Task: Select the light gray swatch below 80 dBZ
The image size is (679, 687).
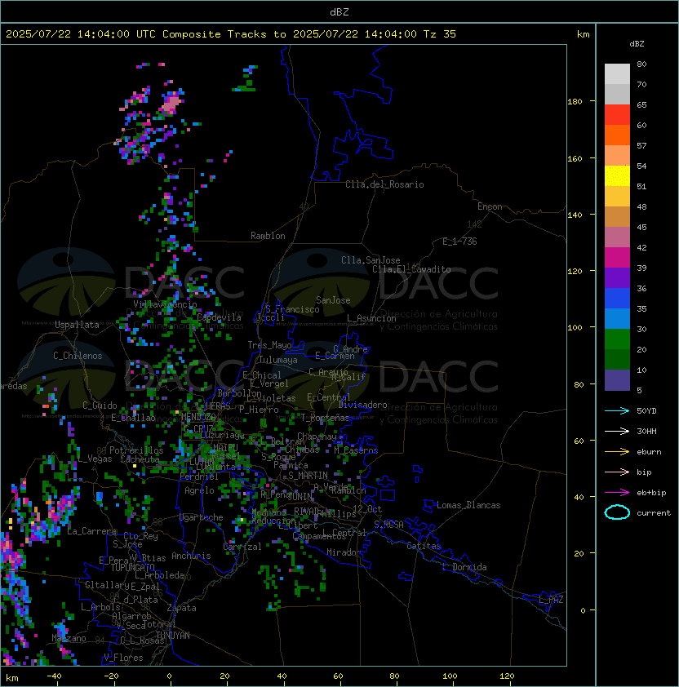Action: point(617,74)
